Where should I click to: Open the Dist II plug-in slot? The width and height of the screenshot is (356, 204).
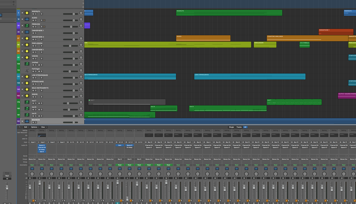tap(42, 152)
